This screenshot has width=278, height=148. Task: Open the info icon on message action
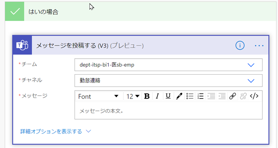pyautogui.click(x=240, y=45)
